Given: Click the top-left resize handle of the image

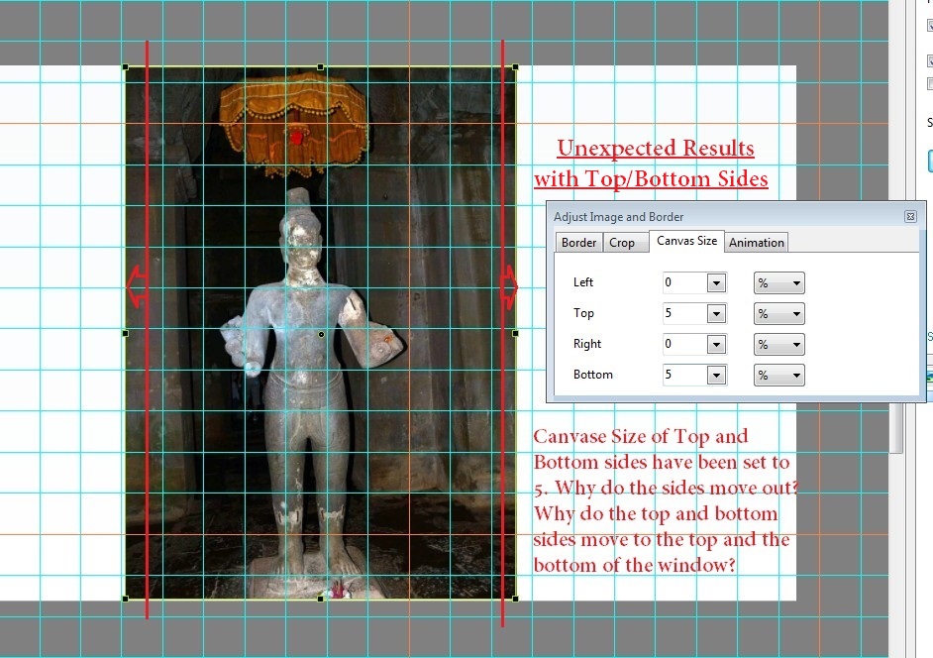Looking at the screenshot, I should pyautogui.click(x=126, y=67).
